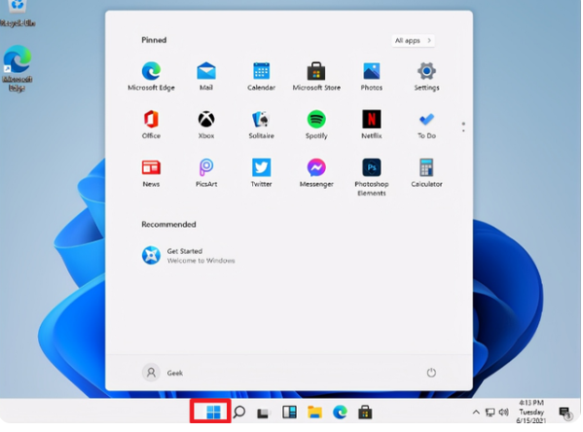Open To Do app
Screen dimensions: 583x432
point(426,125)
